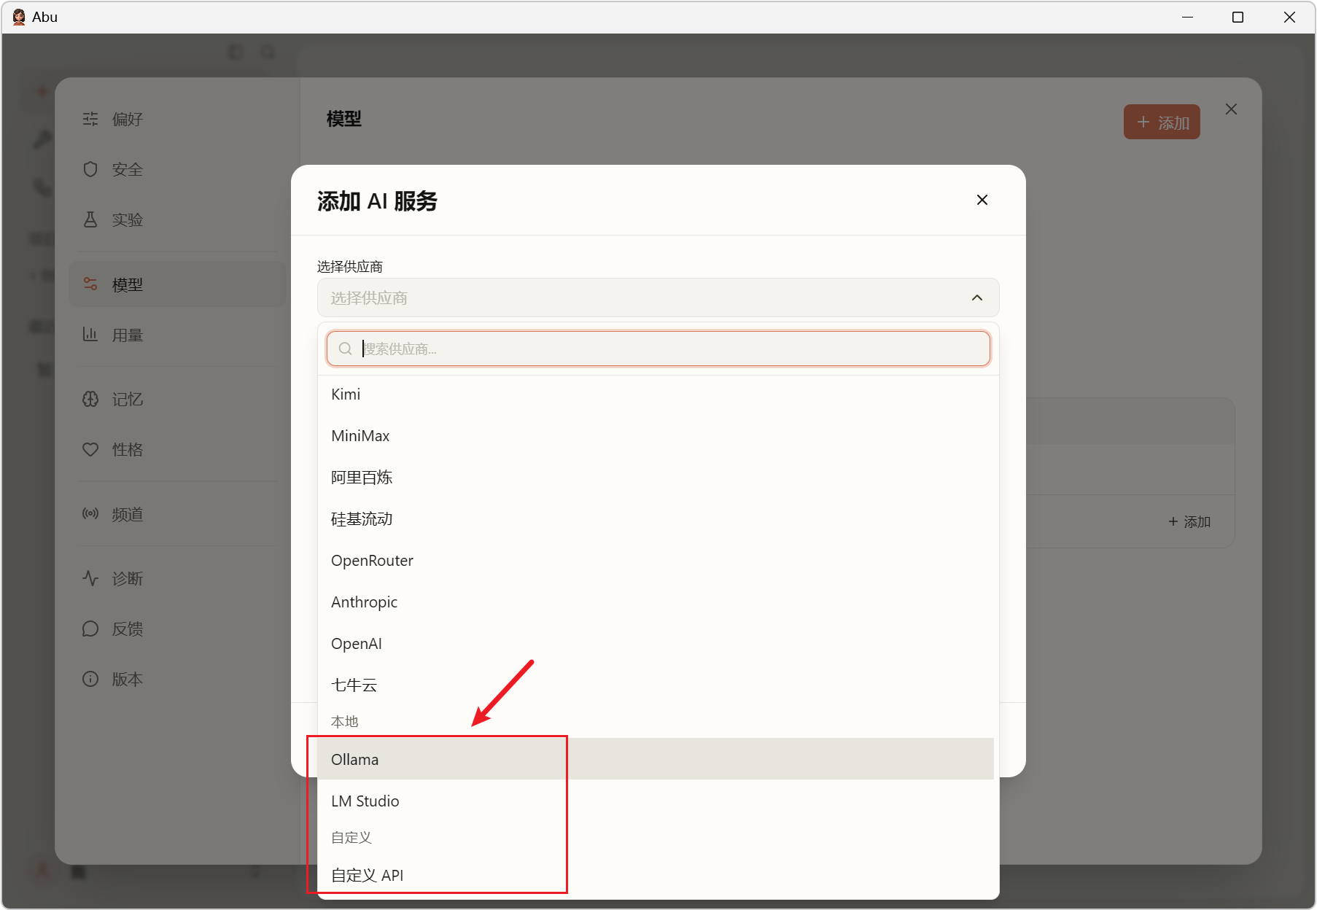Open the 记忆 brain icon section
Viewport: 1317px width, 910px height.
click(90, 399)
